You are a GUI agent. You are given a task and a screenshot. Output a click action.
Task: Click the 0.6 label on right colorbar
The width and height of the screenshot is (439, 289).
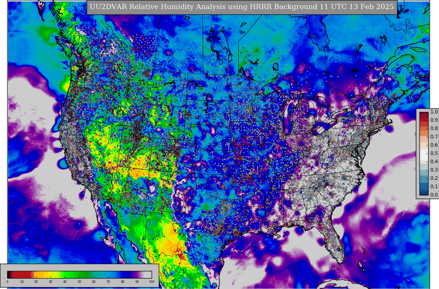(x=434, y=145)
